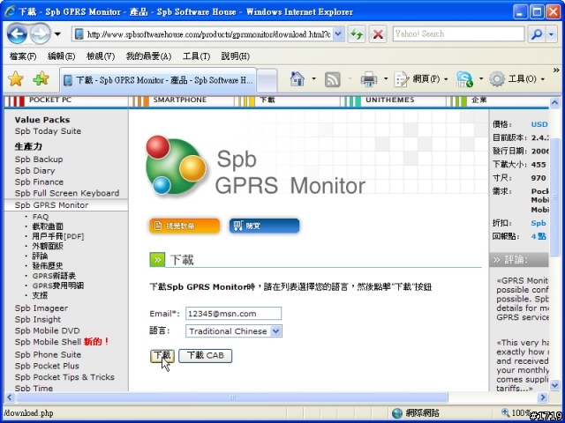Click the vertical scrollbar down arrow
This screenshot has height=423, width=565.
(x=554, y=385)
